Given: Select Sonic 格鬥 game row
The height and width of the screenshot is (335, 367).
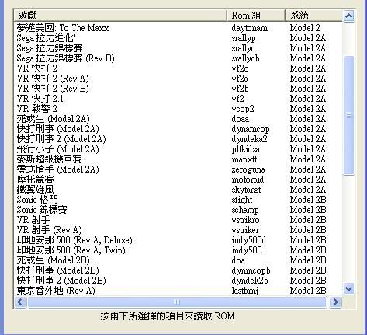Looking at the screenshot, I should (178, 200).
